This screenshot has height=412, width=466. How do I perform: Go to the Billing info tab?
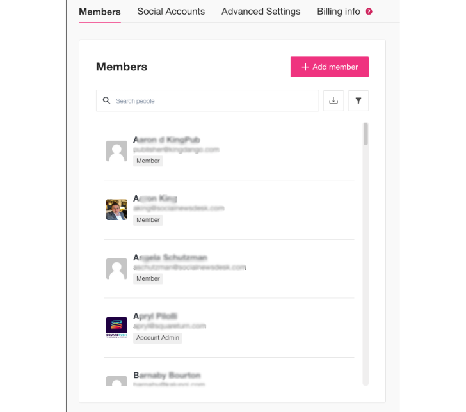pos(339,12)
